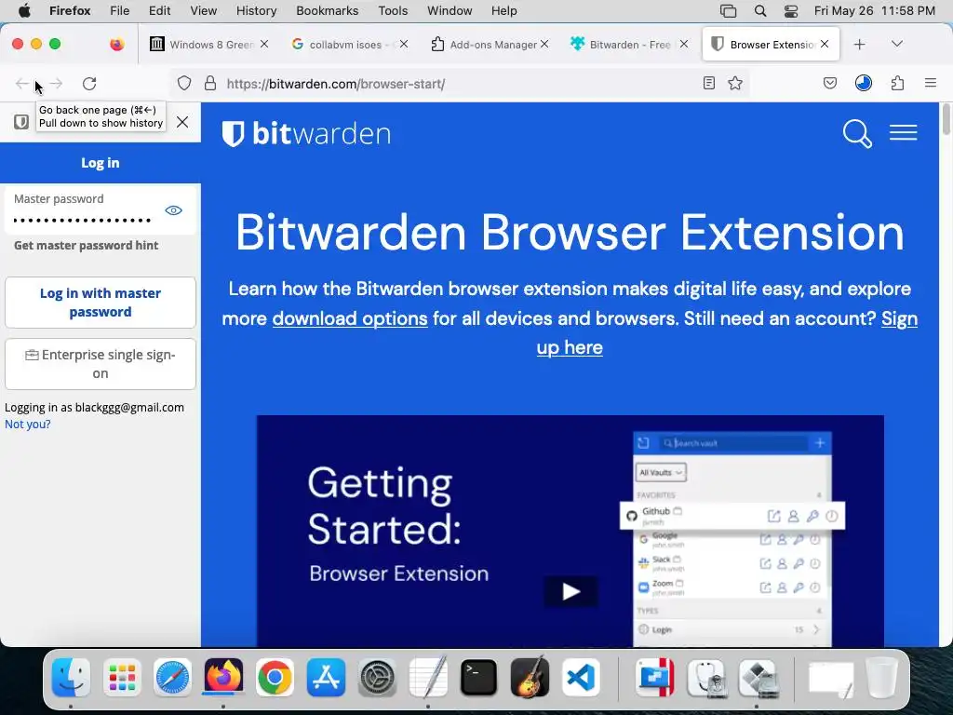
Task: Open the Apple menu
Action: pyautogui.click(x=23, y=10)
